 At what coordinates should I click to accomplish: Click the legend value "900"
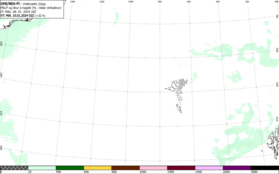tap(114, 172)
